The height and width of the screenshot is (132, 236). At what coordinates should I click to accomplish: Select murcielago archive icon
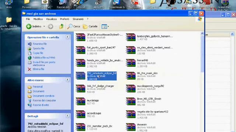pos(80,102)
